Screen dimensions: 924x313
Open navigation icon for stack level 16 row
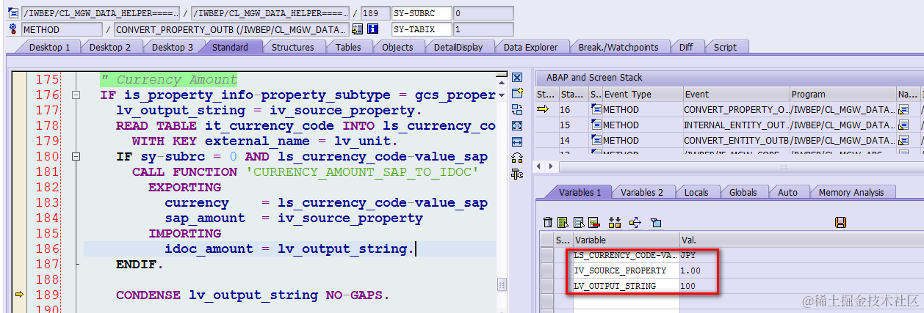point(903,110)
